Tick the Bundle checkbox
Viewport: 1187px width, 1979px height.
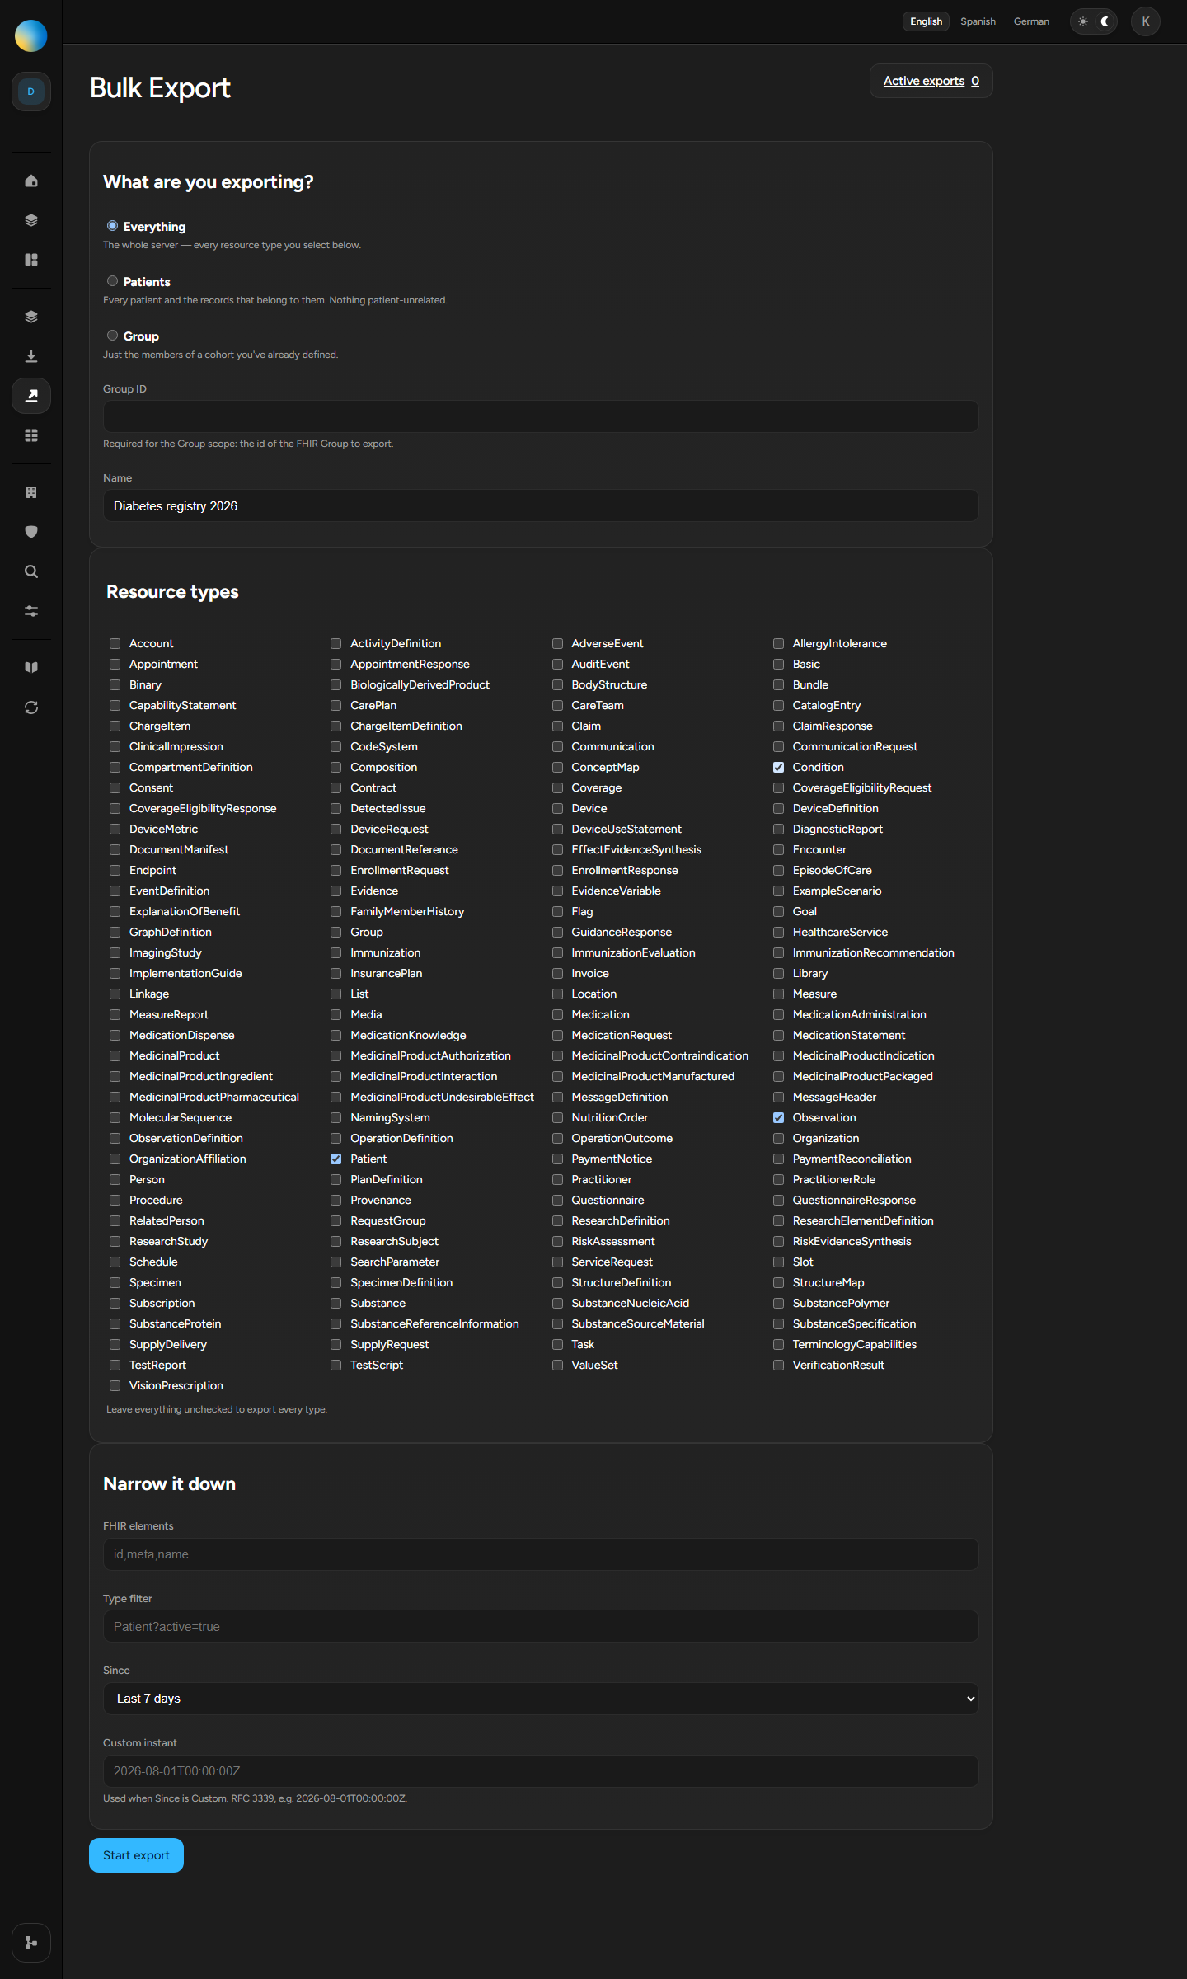(x=778, y=685)
